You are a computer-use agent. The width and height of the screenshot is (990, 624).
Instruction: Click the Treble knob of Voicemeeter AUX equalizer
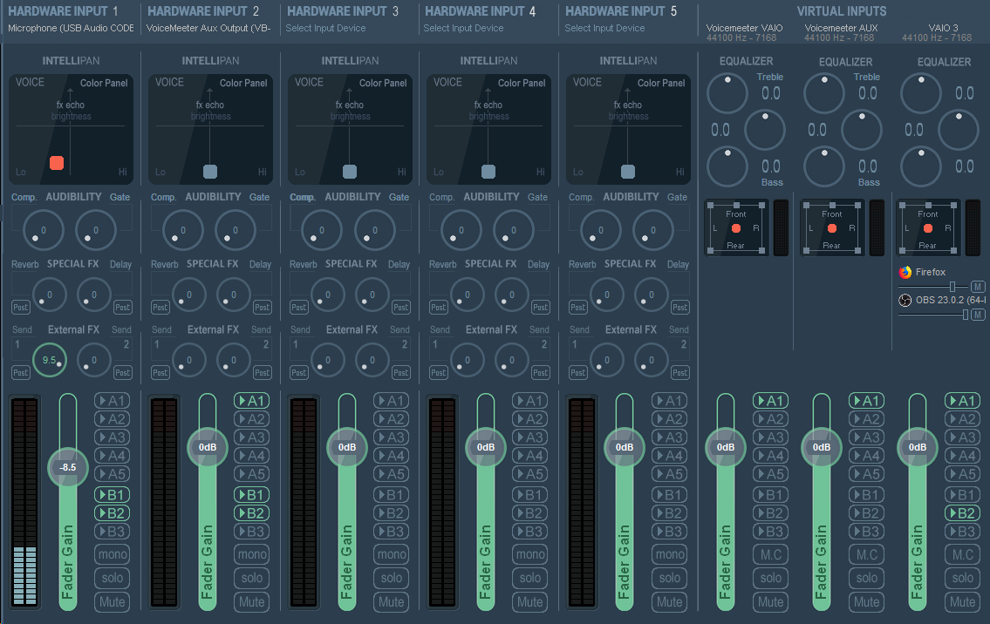coord(824,93)
